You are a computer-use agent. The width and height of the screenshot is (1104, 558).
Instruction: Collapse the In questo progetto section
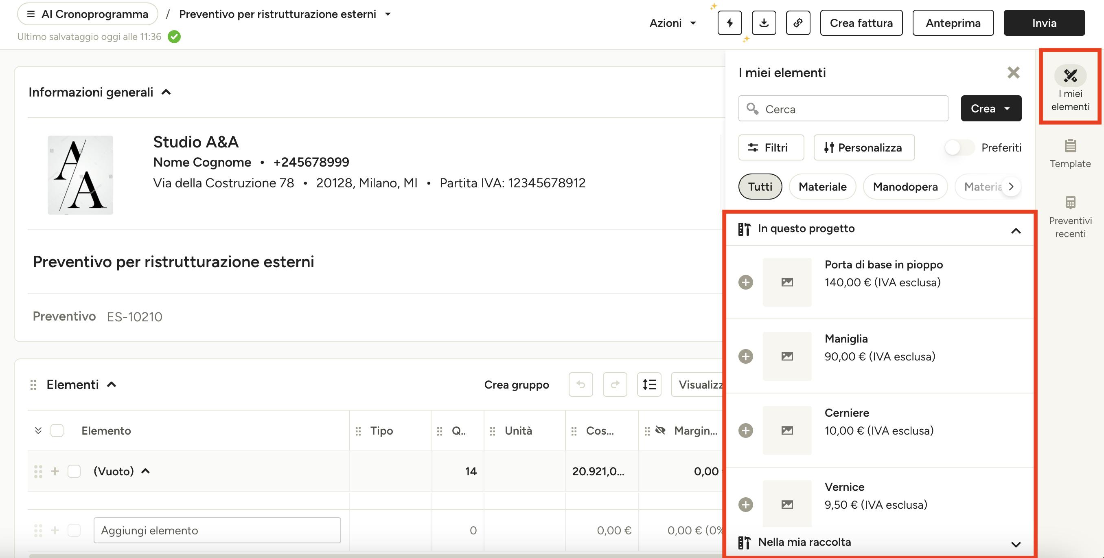coord(1016,231)
